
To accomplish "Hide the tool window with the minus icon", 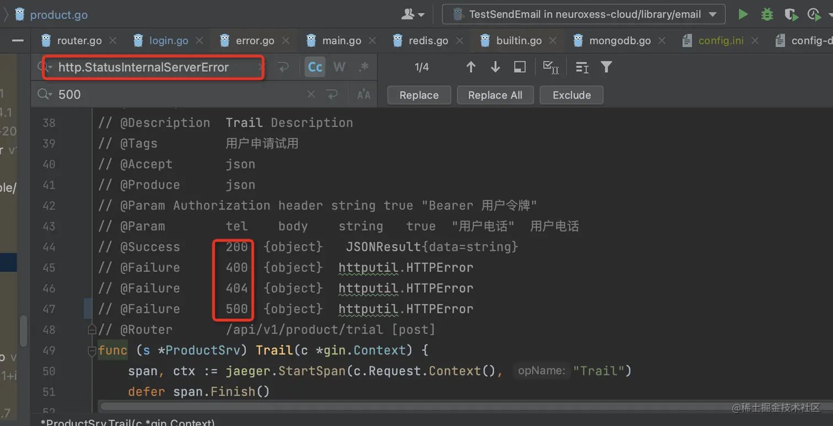I will [18, 41].
